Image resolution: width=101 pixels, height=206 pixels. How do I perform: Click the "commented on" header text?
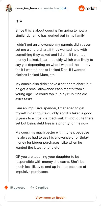48,9
